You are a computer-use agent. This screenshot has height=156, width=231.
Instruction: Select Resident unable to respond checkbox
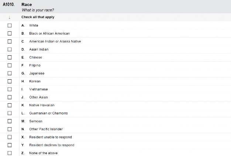[x=10, y=137]
